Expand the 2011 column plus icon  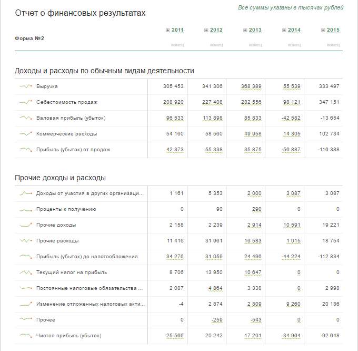(168, 30)
